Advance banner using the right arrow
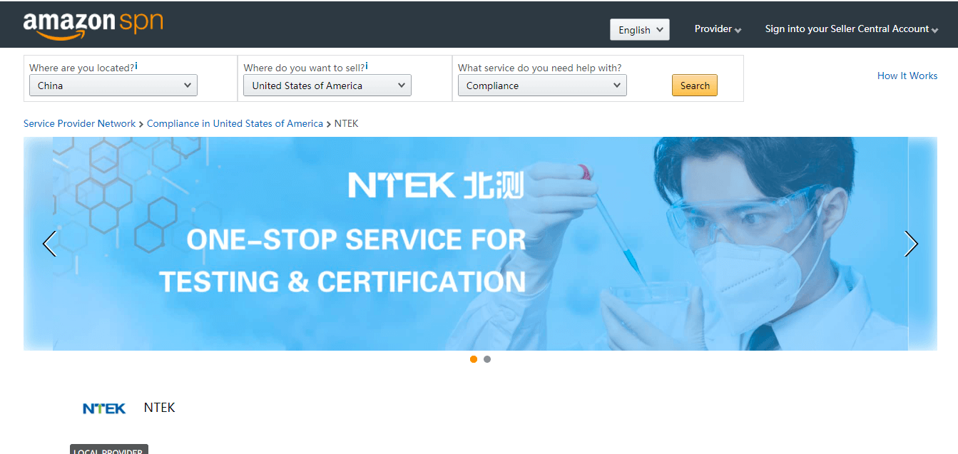This screenshot has height=454, width=958. [x=911, y=244]
